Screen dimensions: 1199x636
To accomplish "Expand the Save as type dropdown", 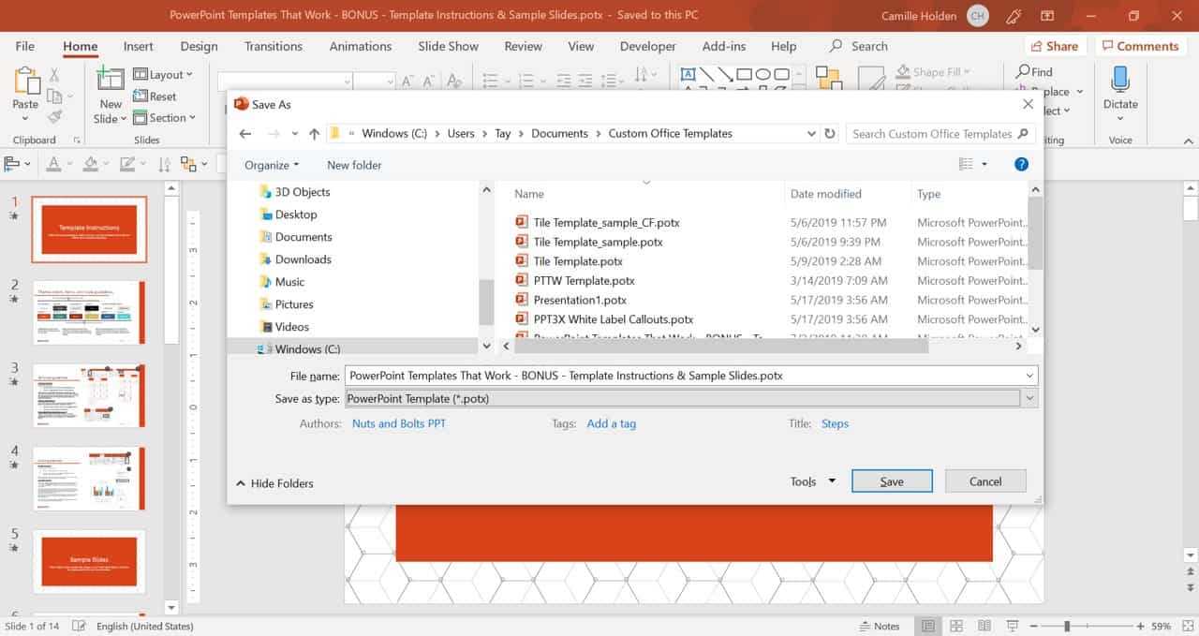I will coord(1030,399).
